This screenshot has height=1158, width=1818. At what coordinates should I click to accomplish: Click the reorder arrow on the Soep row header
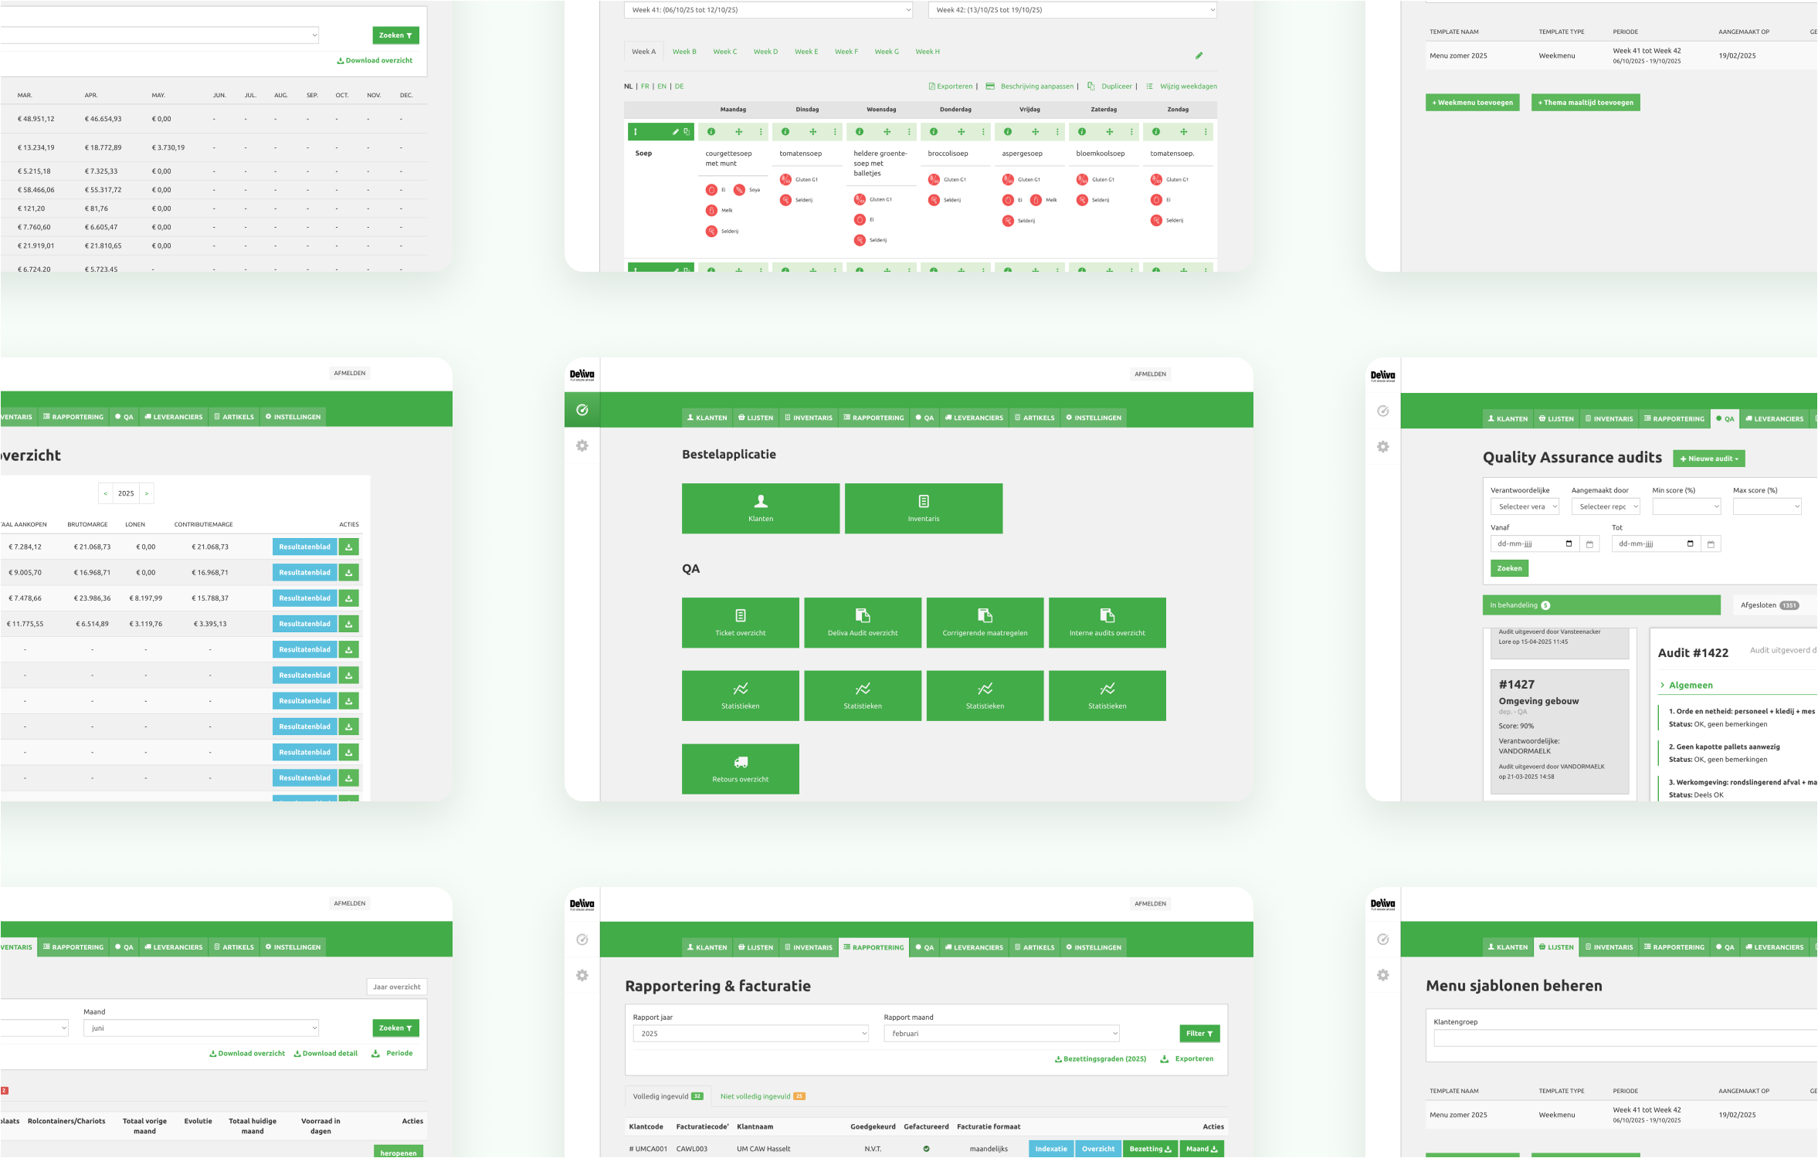[636, 132]
